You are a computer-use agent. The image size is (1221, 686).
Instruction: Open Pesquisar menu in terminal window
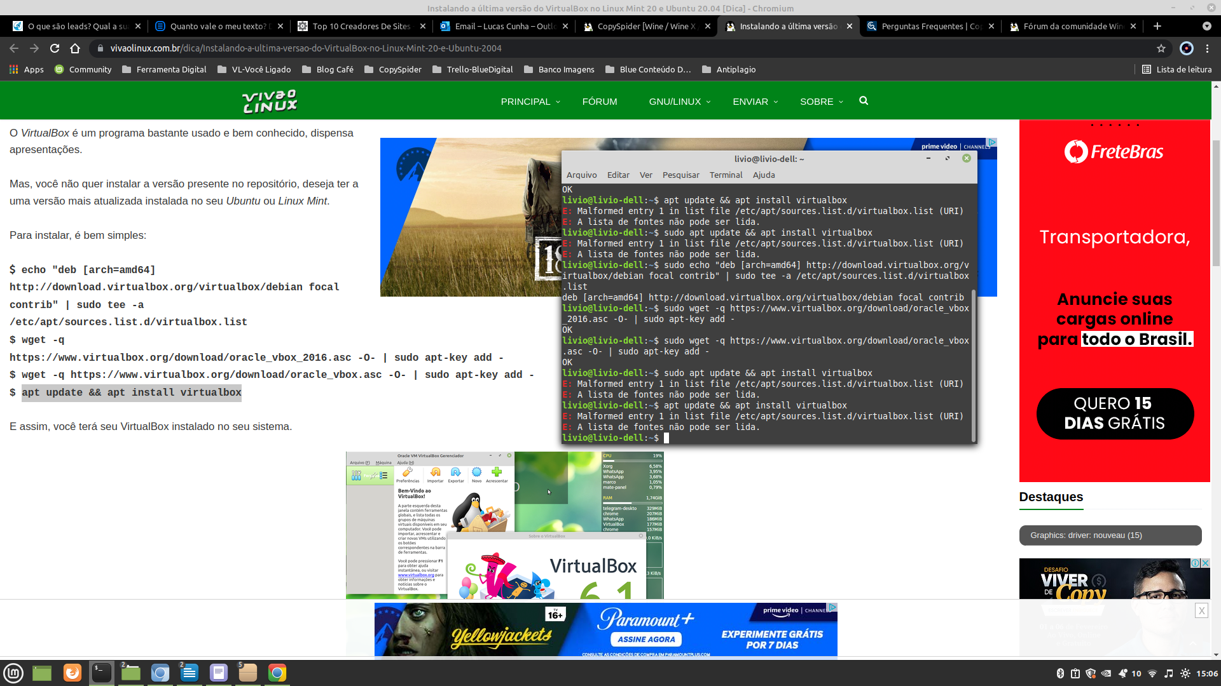point(680,175)
